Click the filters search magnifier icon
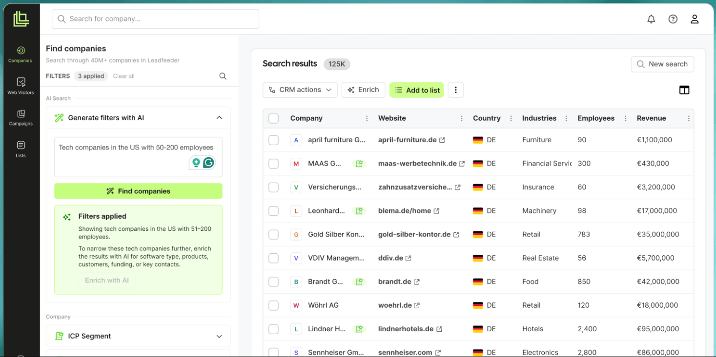The image size is (716, 357). tap(223, 76)
